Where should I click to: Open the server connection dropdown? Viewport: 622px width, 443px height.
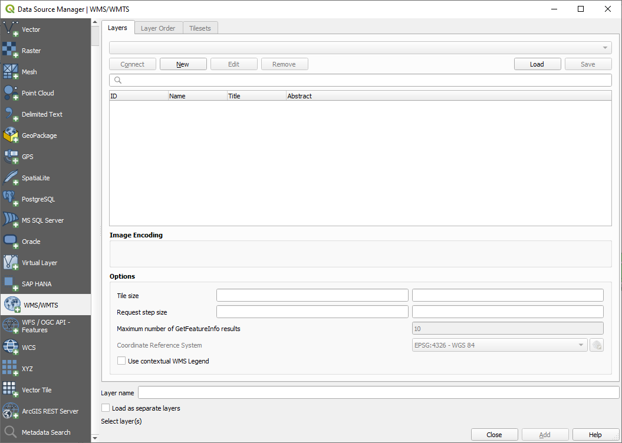tap(360, 48)
